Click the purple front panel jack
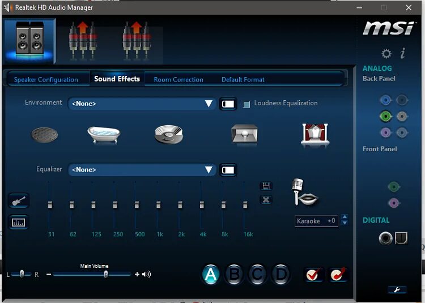425x303 pixels. (x=394, y=203)
